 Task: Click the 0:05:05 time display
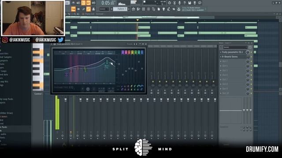pos(108,3)
